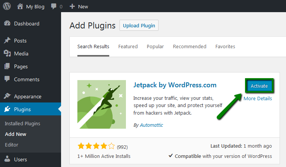286x167 pixels.
Task: Click the Users person icon
Action: point(7,159)
